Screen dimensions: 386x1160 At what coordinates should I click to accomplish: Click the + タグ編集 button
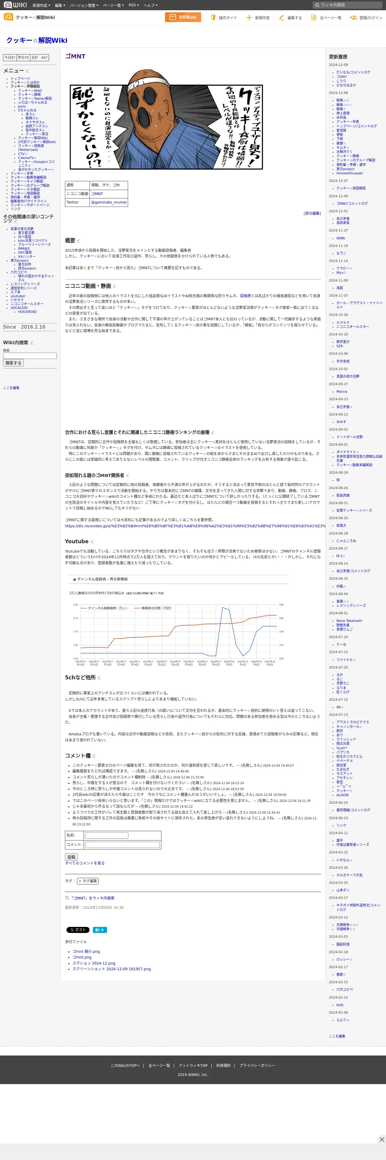pyautogui.click(x=87, y=881)
